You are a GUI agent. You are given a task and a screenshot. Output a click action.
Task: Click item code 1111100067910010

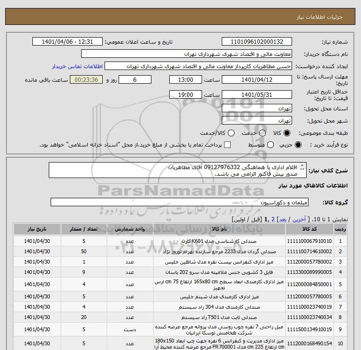coord(309,241)
